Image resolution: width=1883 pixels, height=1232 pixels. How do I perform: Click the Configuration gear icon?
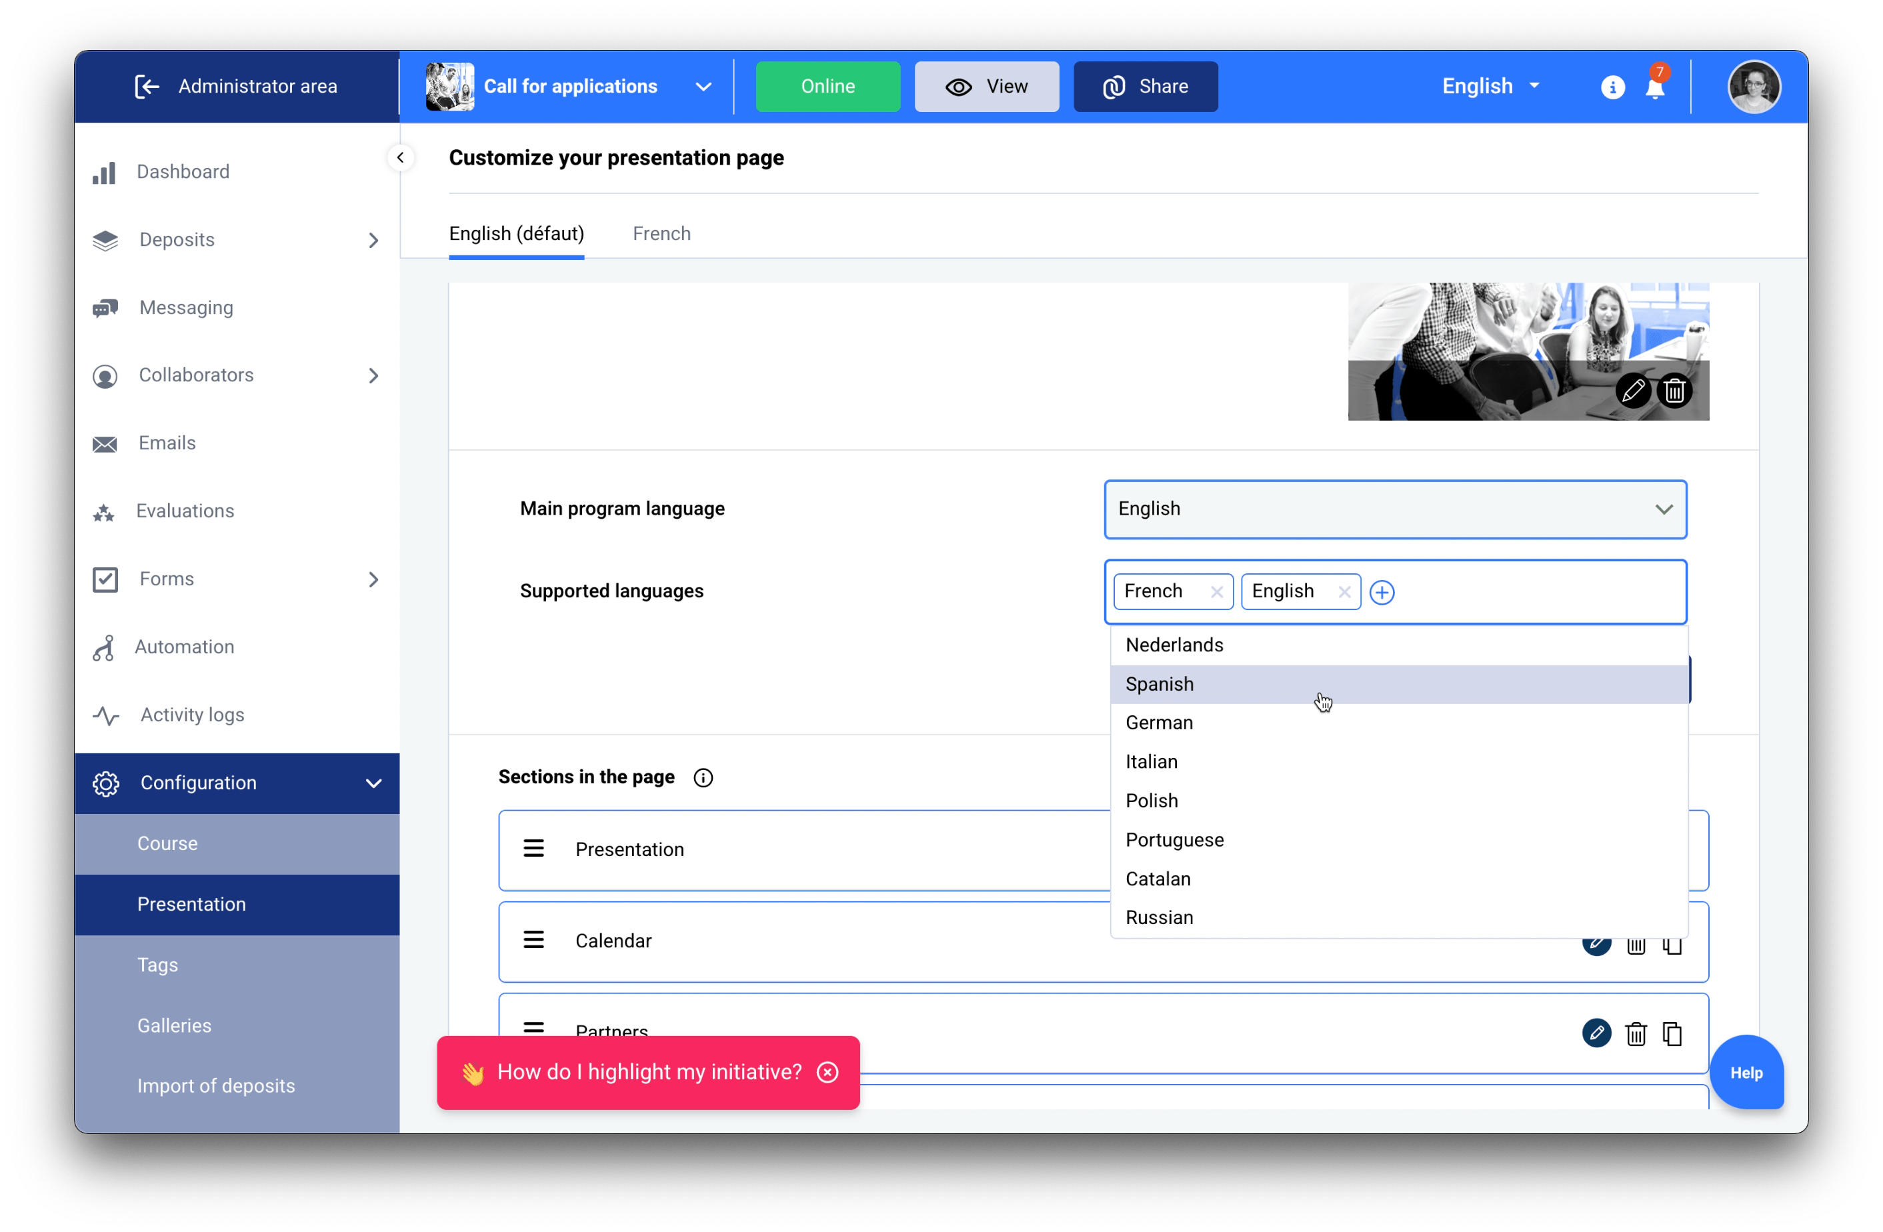pyautogui.click(x=106, y=783)
